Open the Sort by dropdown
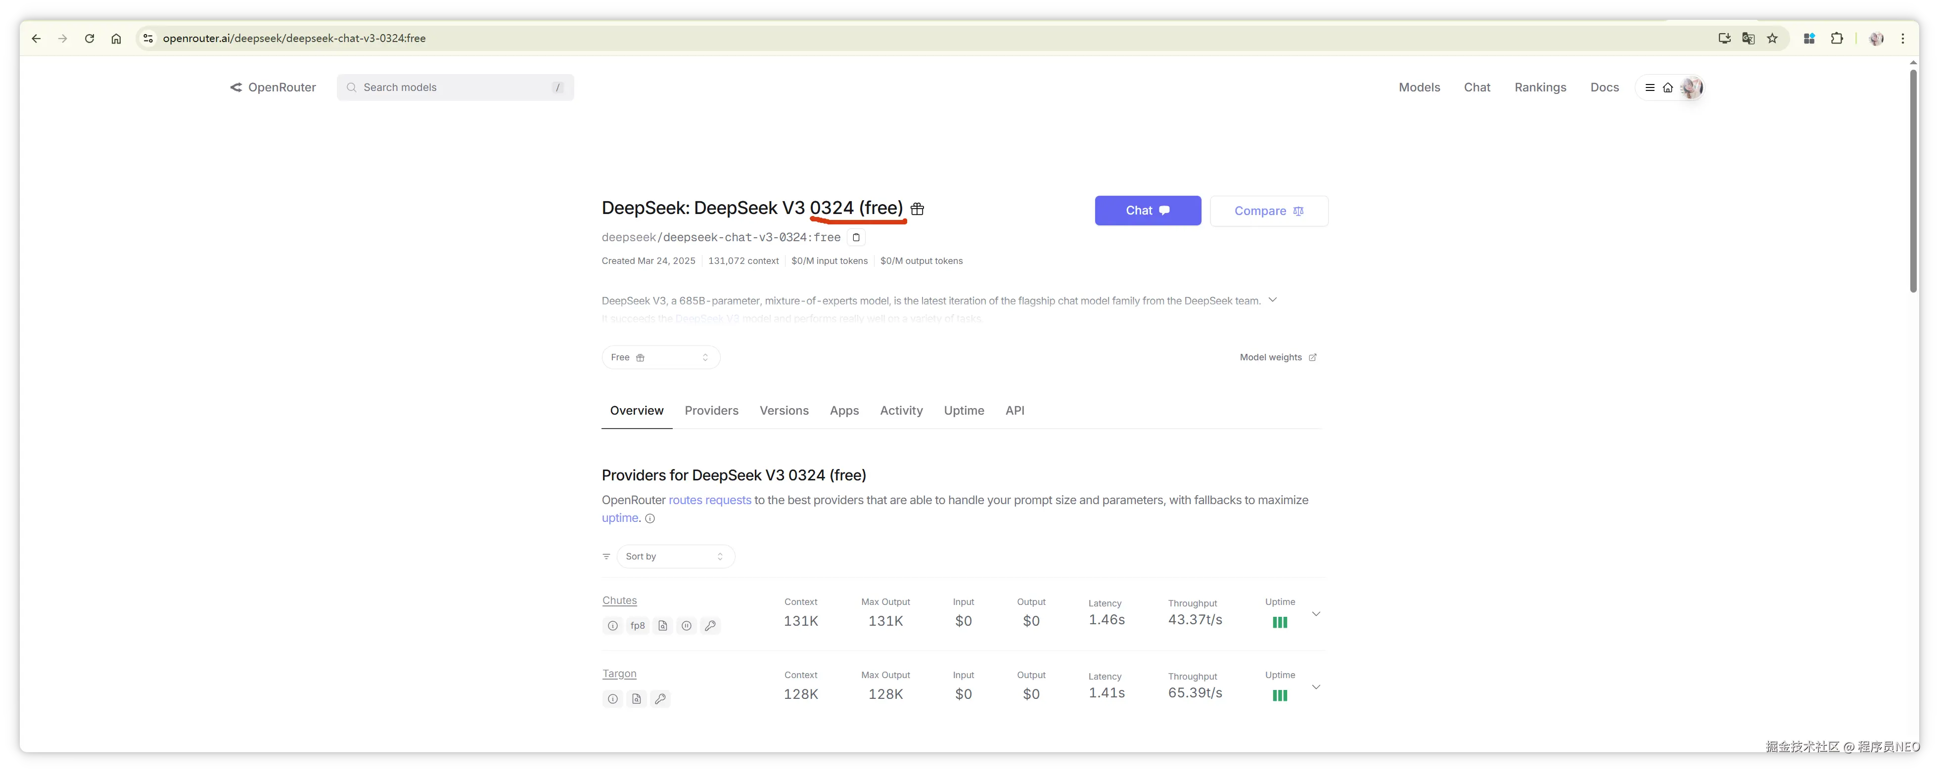The height and width of the screenshot is (772, 1939). tap(675, 557)
